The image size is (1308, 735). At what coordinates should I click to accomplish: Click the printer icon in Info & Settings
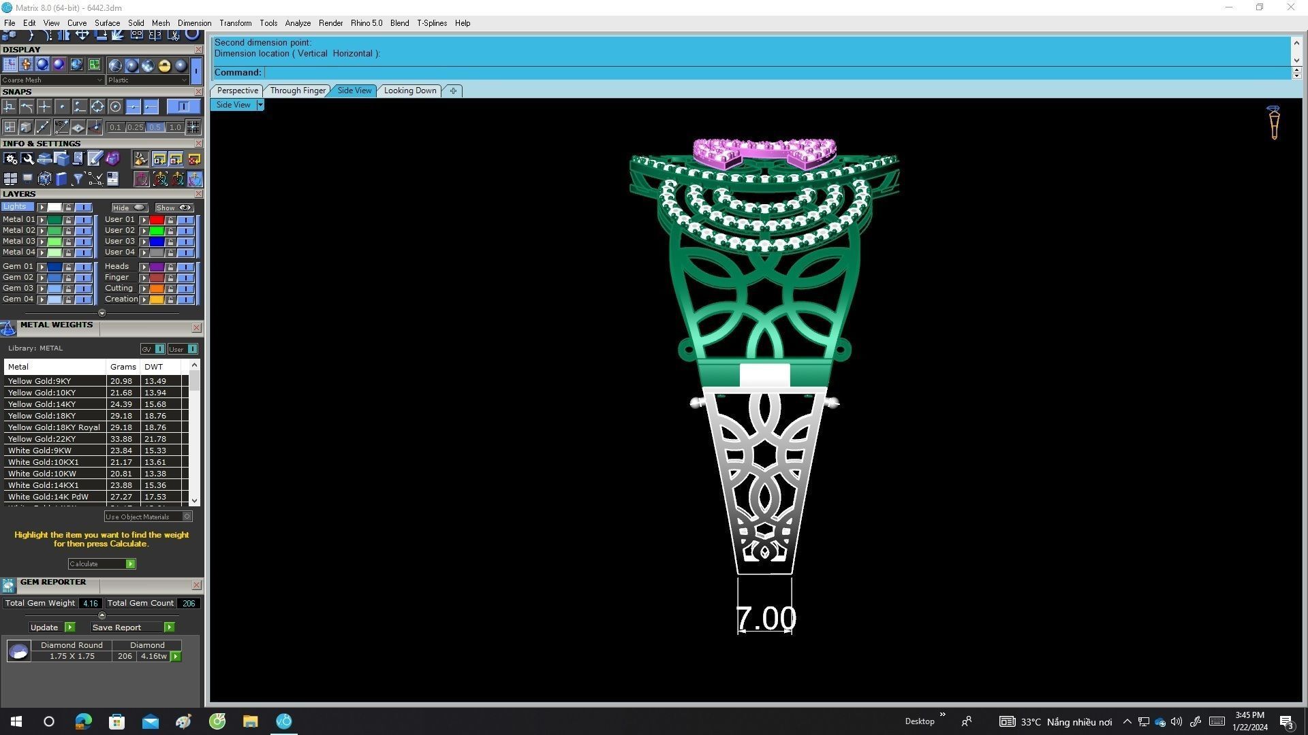click(44, 159)
